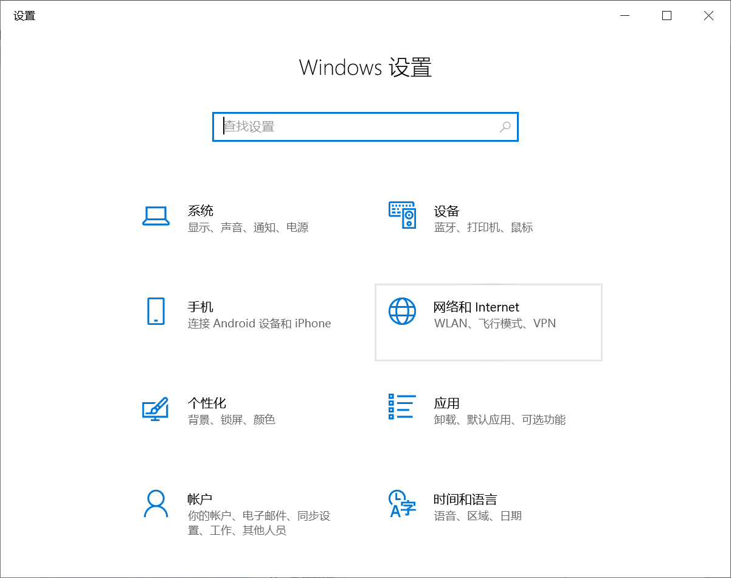Click the 语音、区域、日期 description

(478, 516)
